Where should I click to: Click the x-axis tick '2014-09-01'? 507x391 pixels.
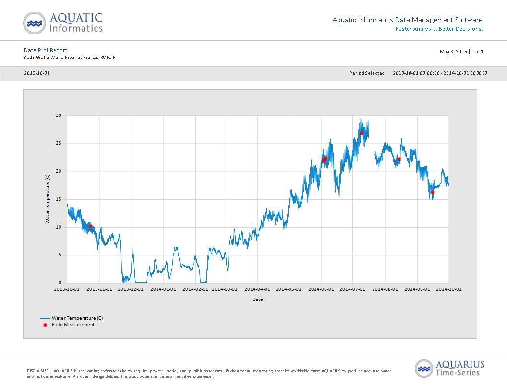click(x=417, y=289)
